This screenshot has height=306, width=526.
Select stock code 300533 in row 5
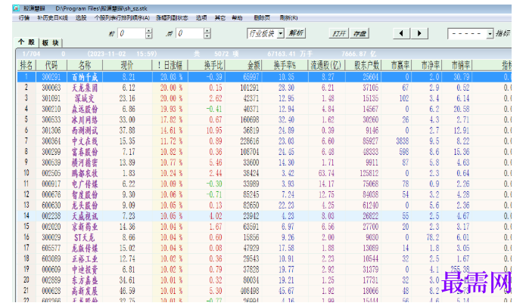point(51,120)
